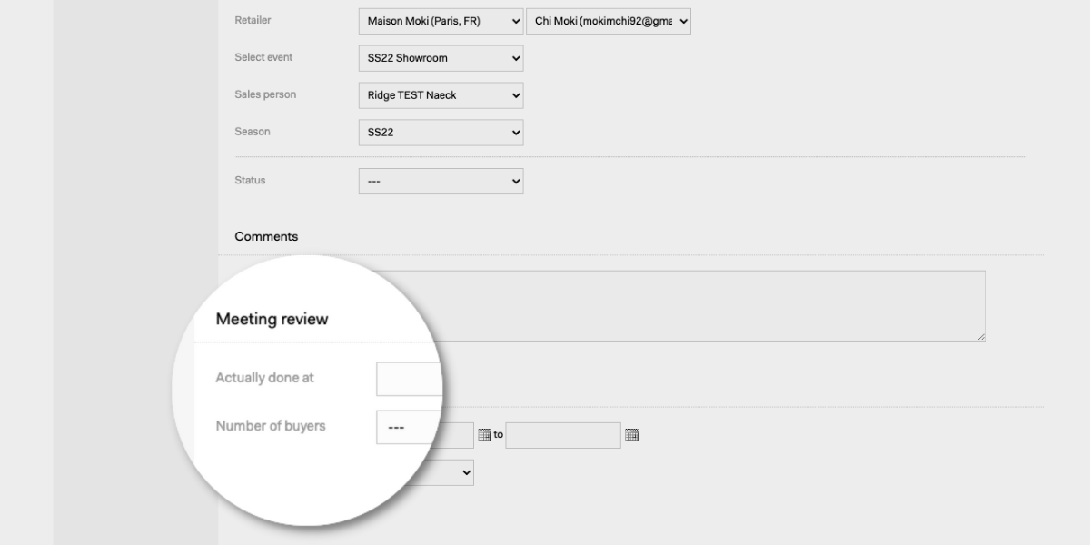Open the Number of buyers dropdown
The height and width of the screenshot is (545, 1090).
[410, 427]
